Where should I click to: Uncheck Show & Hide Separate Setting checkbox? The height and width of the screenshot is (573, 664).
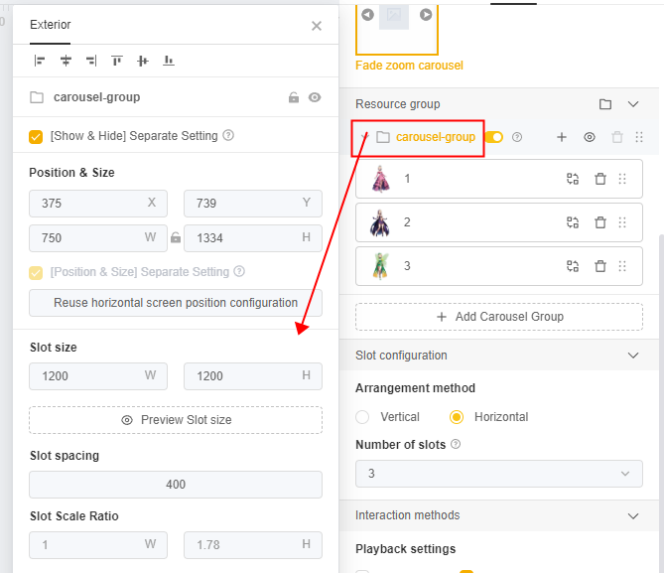(x=36, y=137)
